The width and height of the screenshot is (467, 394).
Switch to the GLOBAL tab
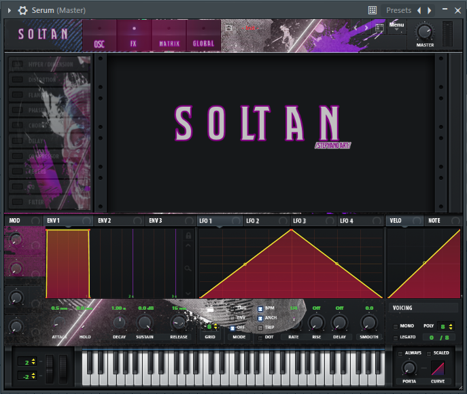[x=203, y=36]
